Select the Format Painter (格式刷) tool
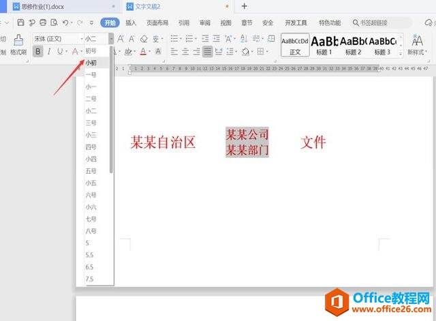The width and height of the screenshot is (436, 321). coord(18,44)
